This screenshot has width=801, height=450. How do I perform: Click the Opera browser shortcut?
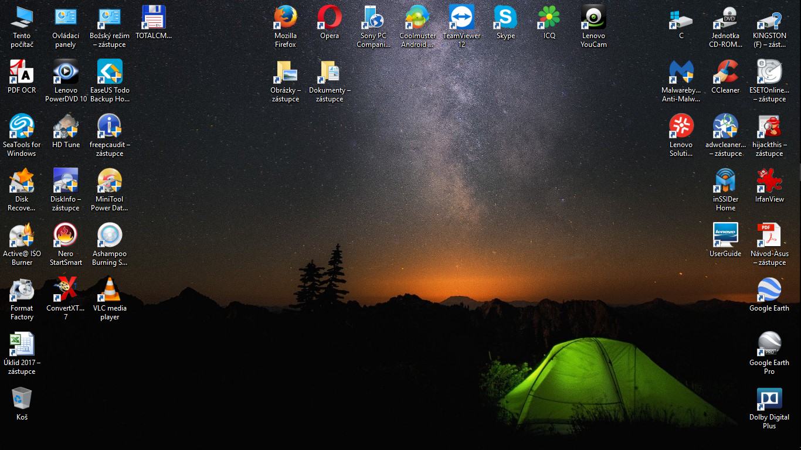pyautogui.click(x=330, y=18)
